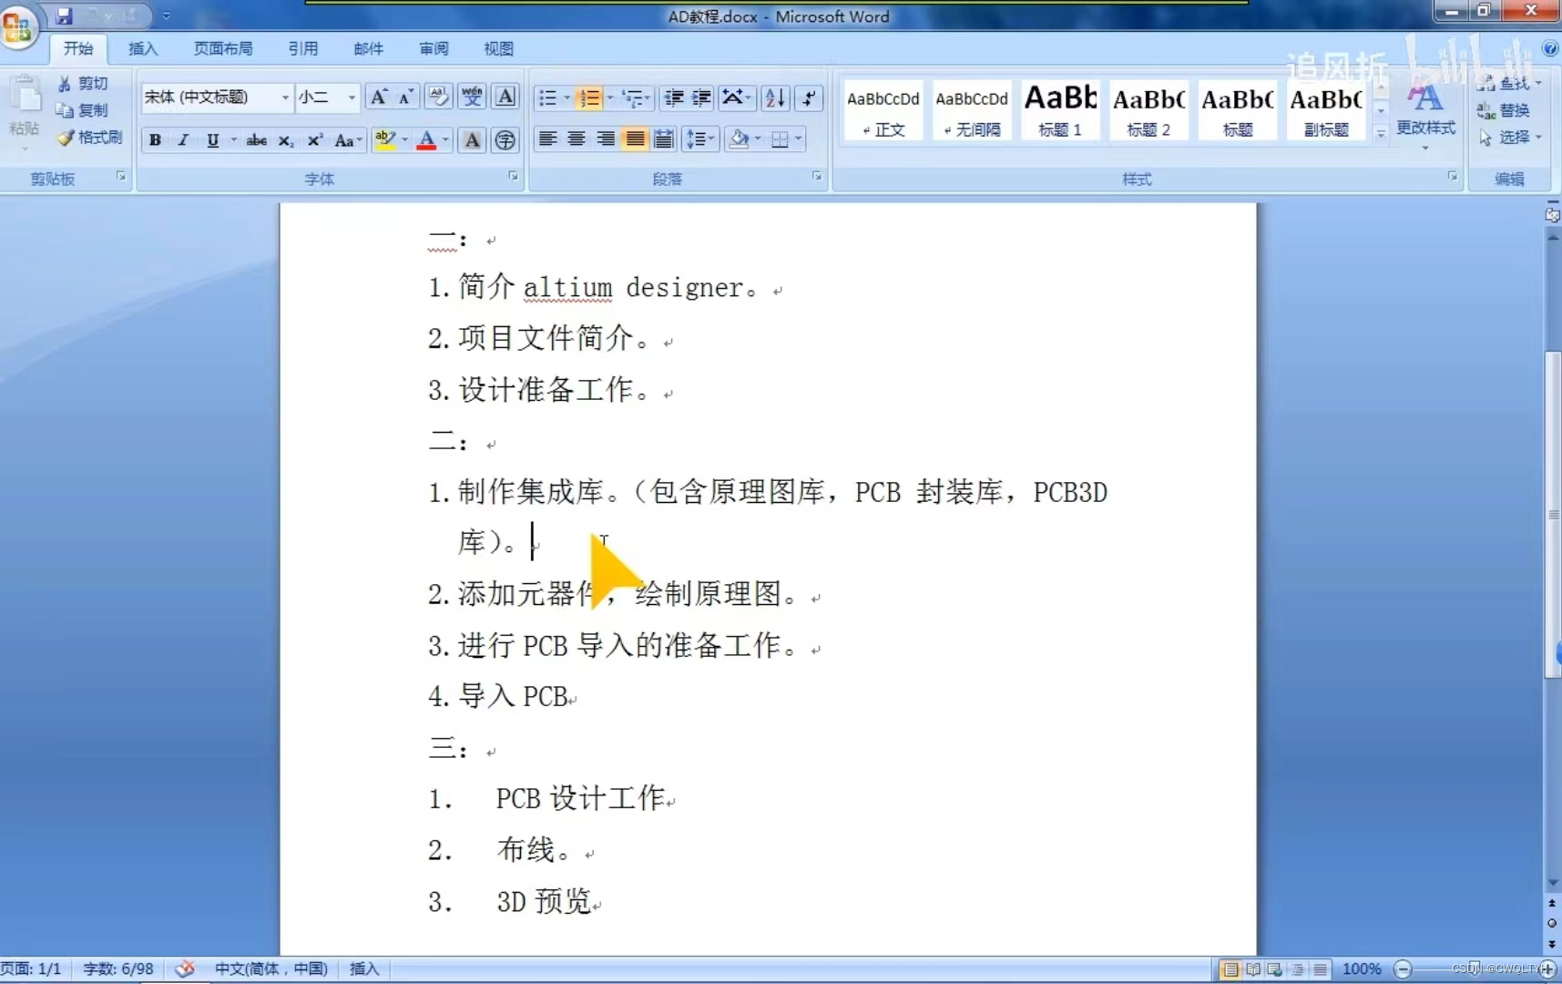Open Paragraph dialog launcher
This screenshot has height=984, width=1562.
coord(817,177)
